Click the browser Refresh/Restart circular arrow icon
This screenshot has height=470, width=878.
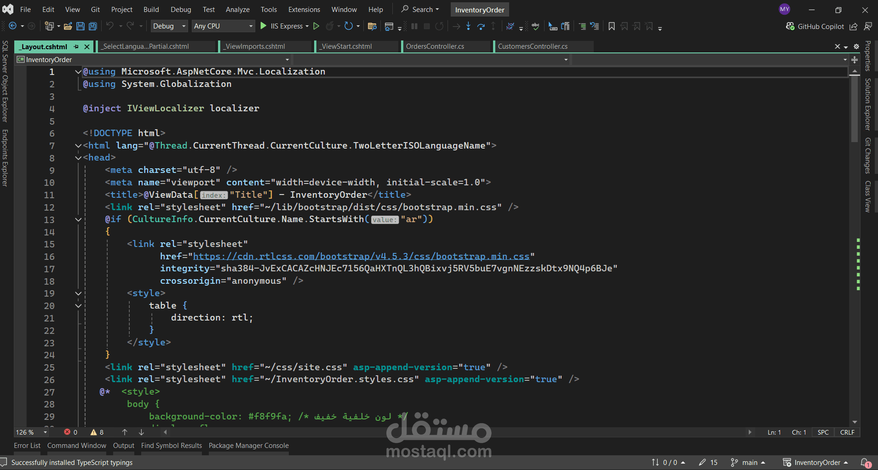[349, 26]
